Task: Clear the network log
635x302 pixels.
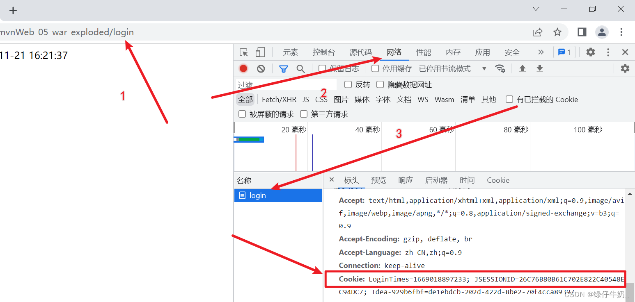Action: click(261, 68)
